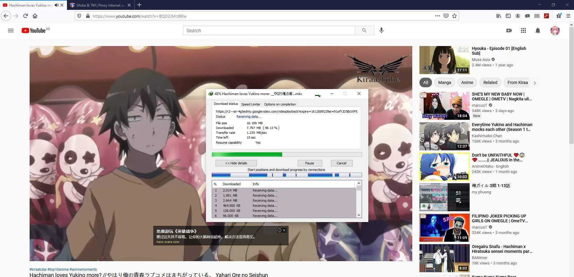The width and height of the screenshot is (574, 277).
Task: Open YouTube notifications bell
Action: pos(538,30)
